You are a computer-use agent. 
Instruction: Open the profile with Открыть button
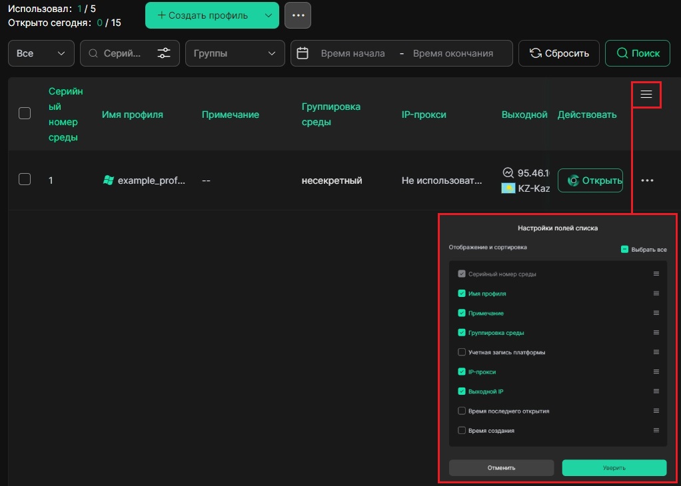click(590, 180)
